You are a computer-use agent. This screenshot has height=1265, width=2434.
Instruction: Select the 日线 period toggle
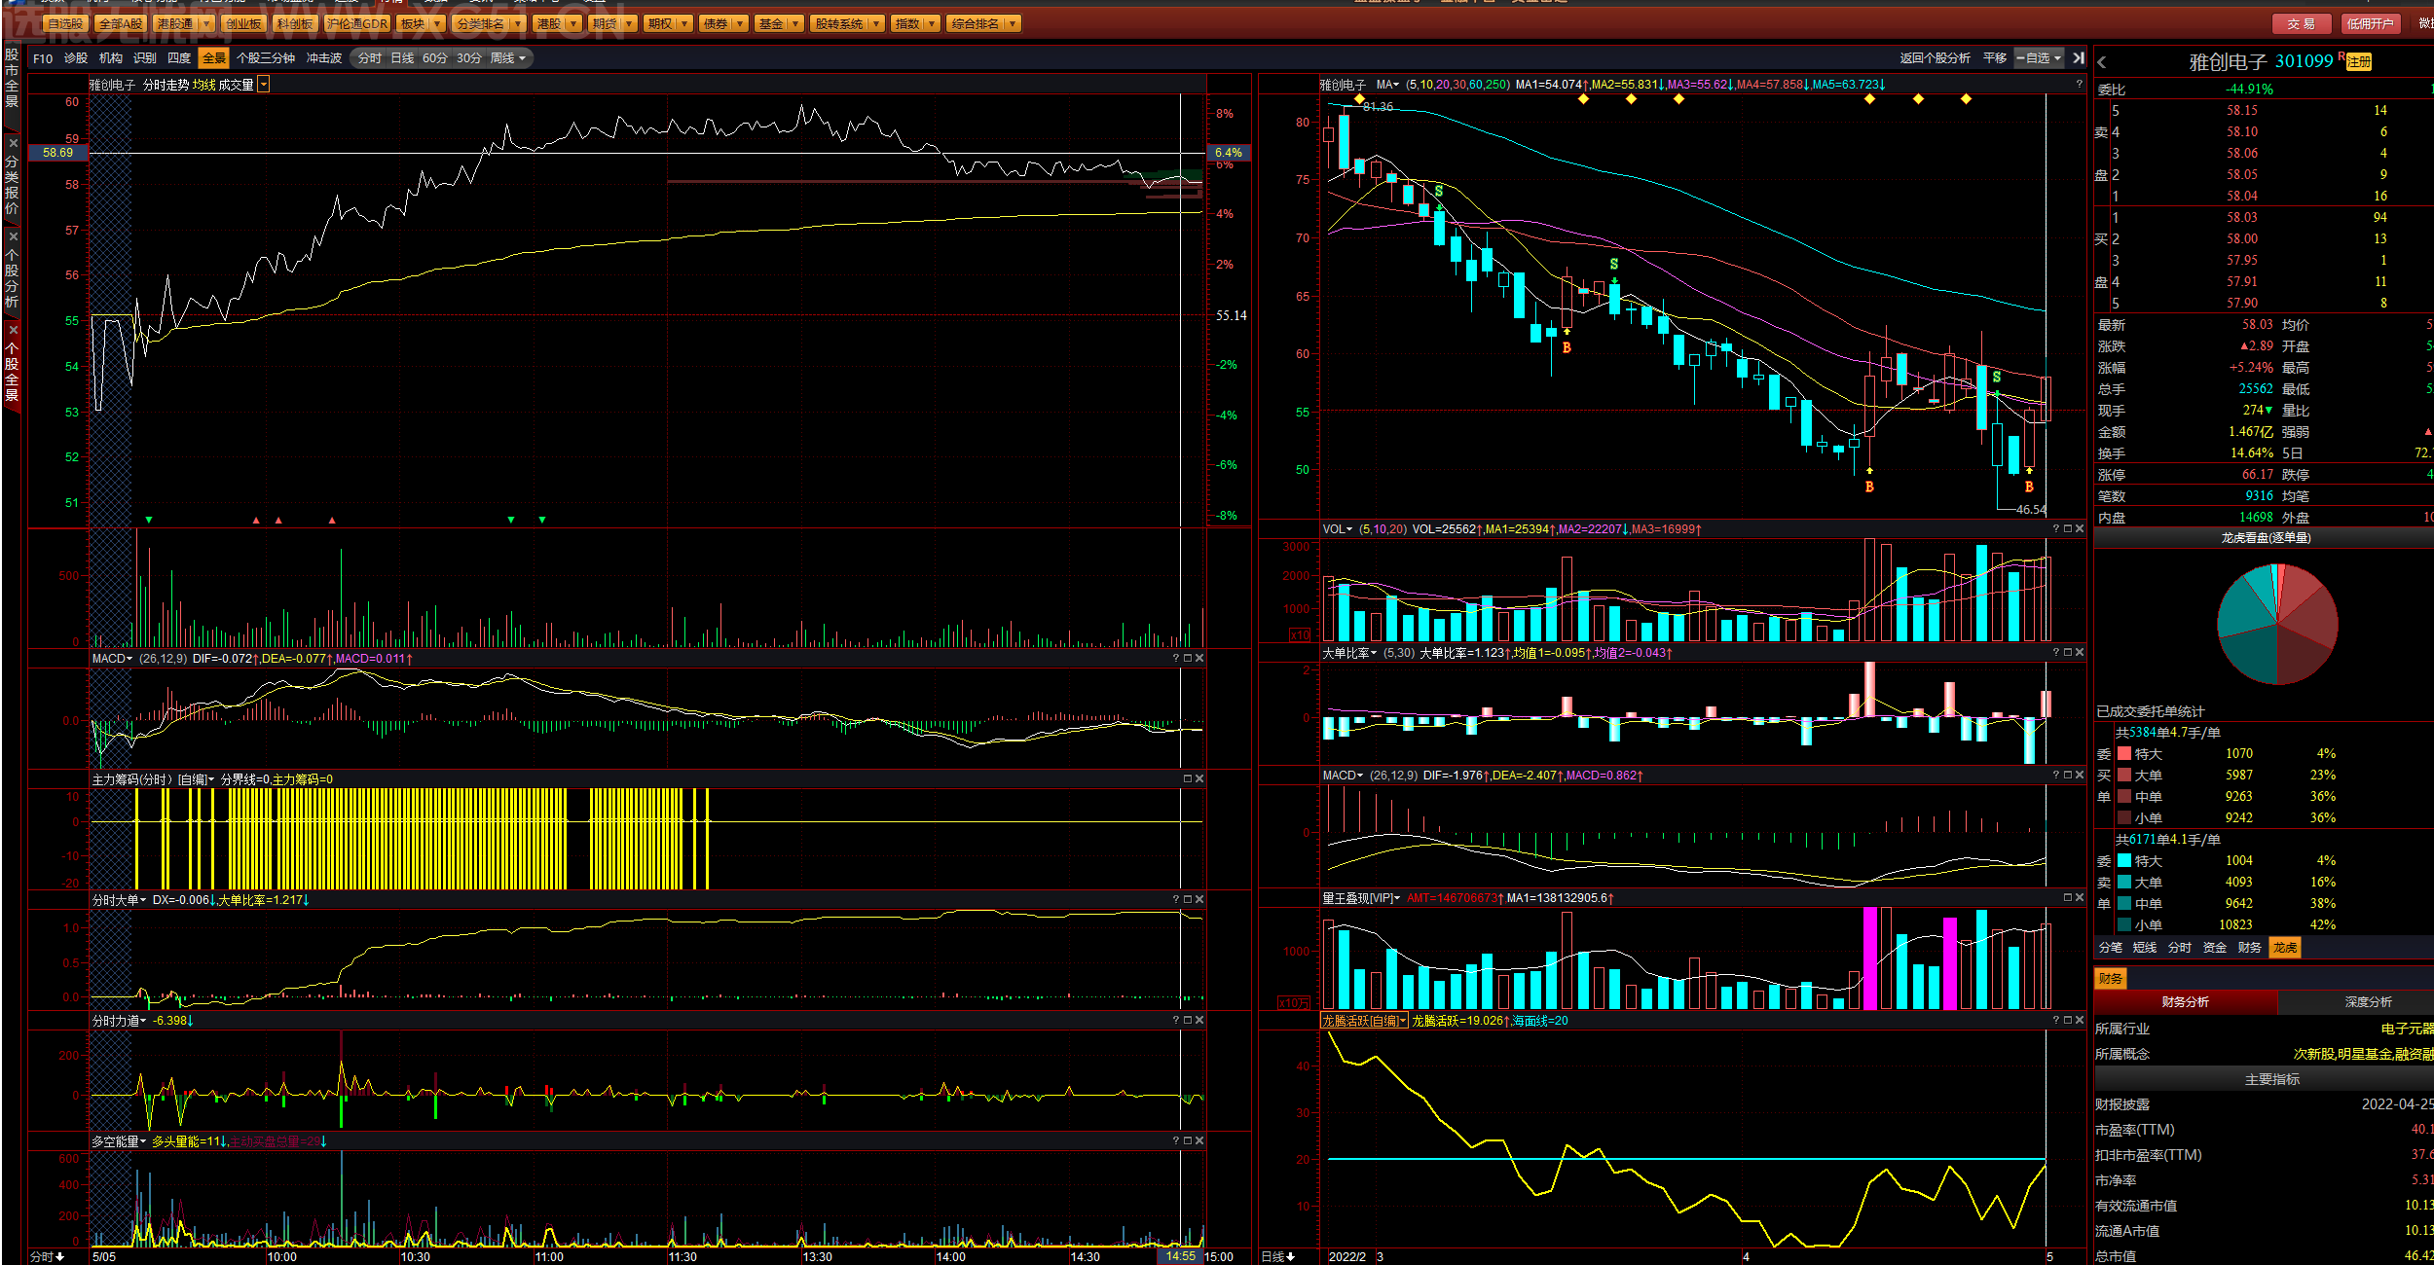[402, 58]
